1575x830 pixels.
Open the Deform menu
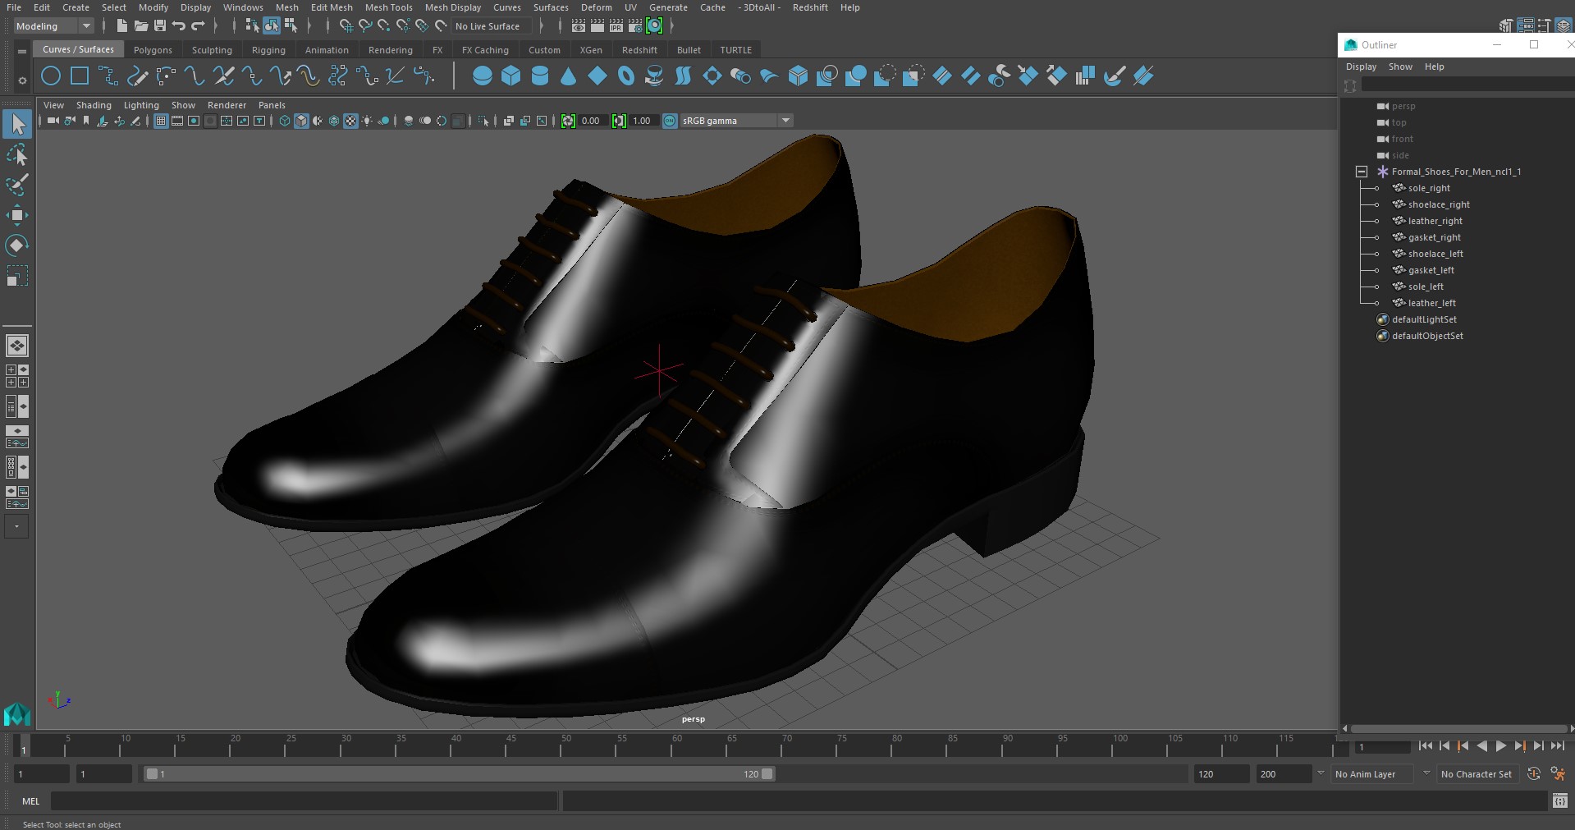click(596, 7)
